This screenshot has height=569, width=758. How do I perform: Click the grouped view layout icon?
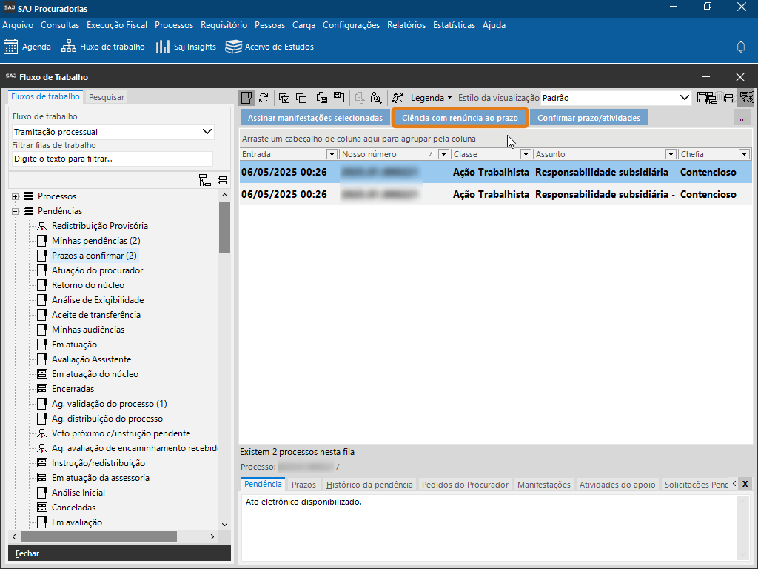coord(707,98)
